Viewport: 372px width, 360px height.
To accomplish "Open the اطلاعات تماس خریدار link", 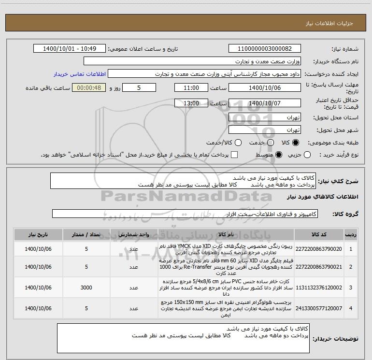I will [80, 74].
